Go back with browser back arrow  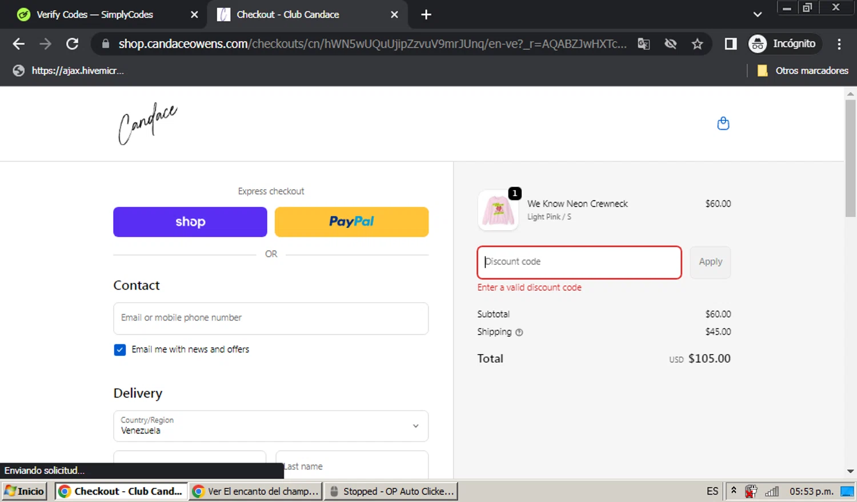(19, 44)
